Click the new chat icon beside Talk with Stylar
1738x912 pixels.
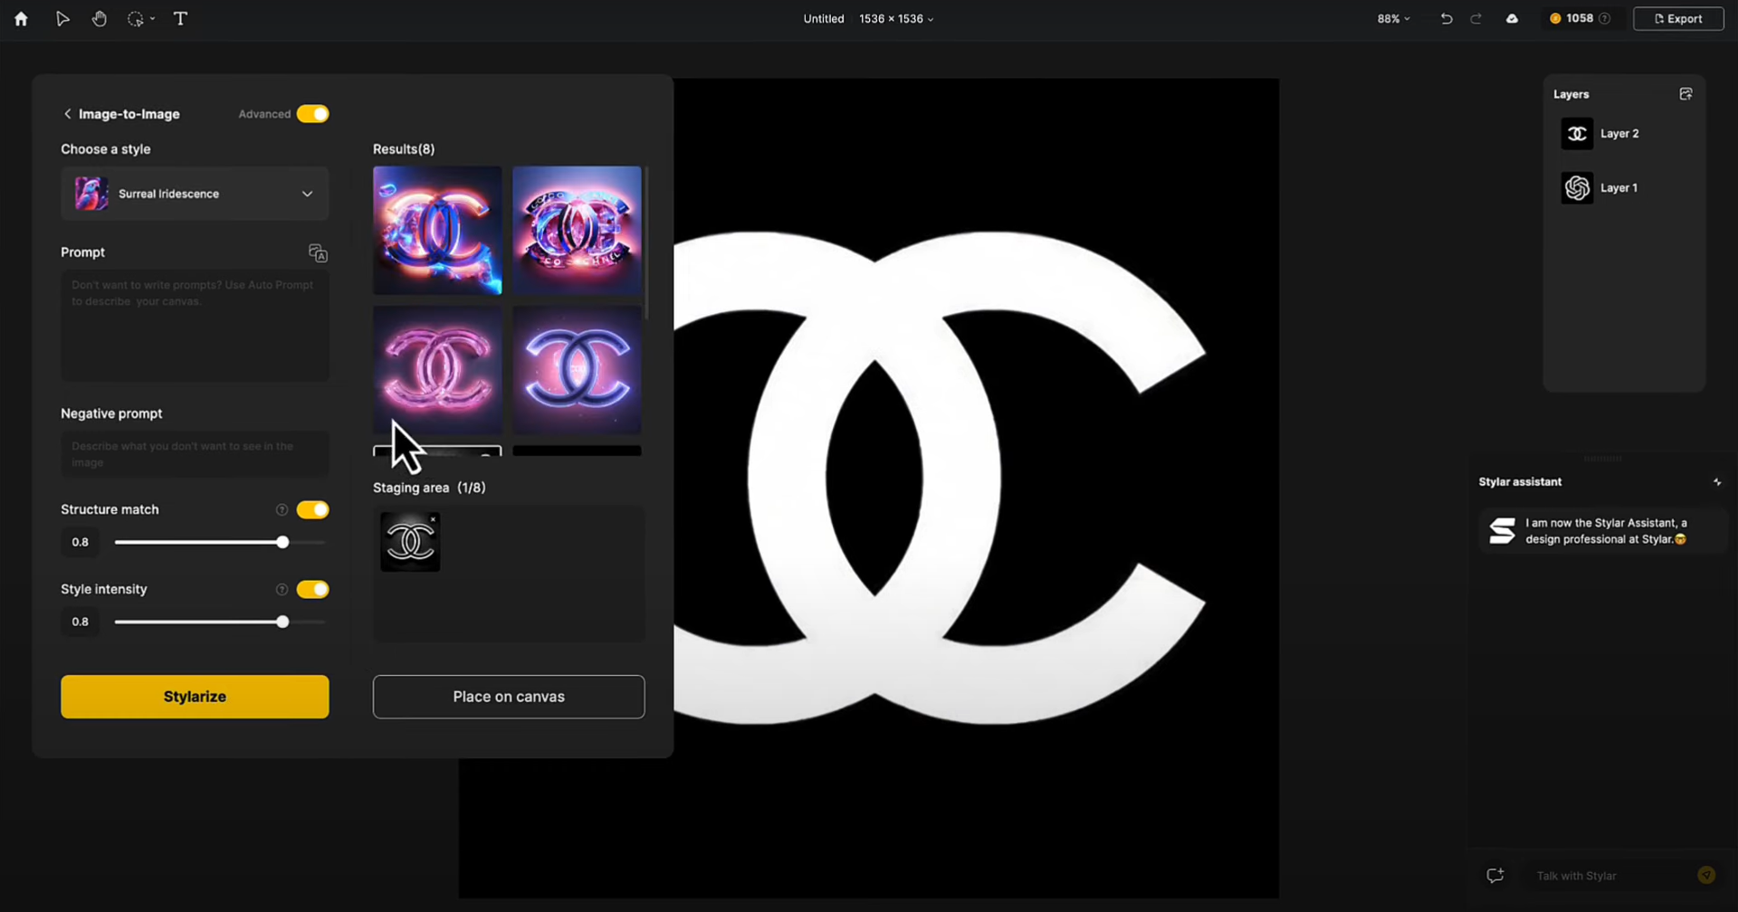point(1494,875)
